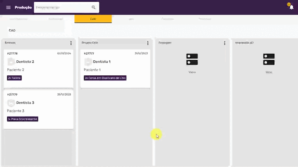Open order card #27778
298x167 pixels.
[38, 68]
